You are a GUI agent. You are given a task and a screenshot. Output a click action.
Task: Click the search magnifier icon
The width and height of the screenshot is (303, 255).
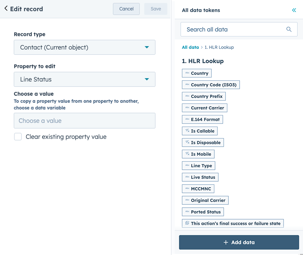(x=289, y=29)
